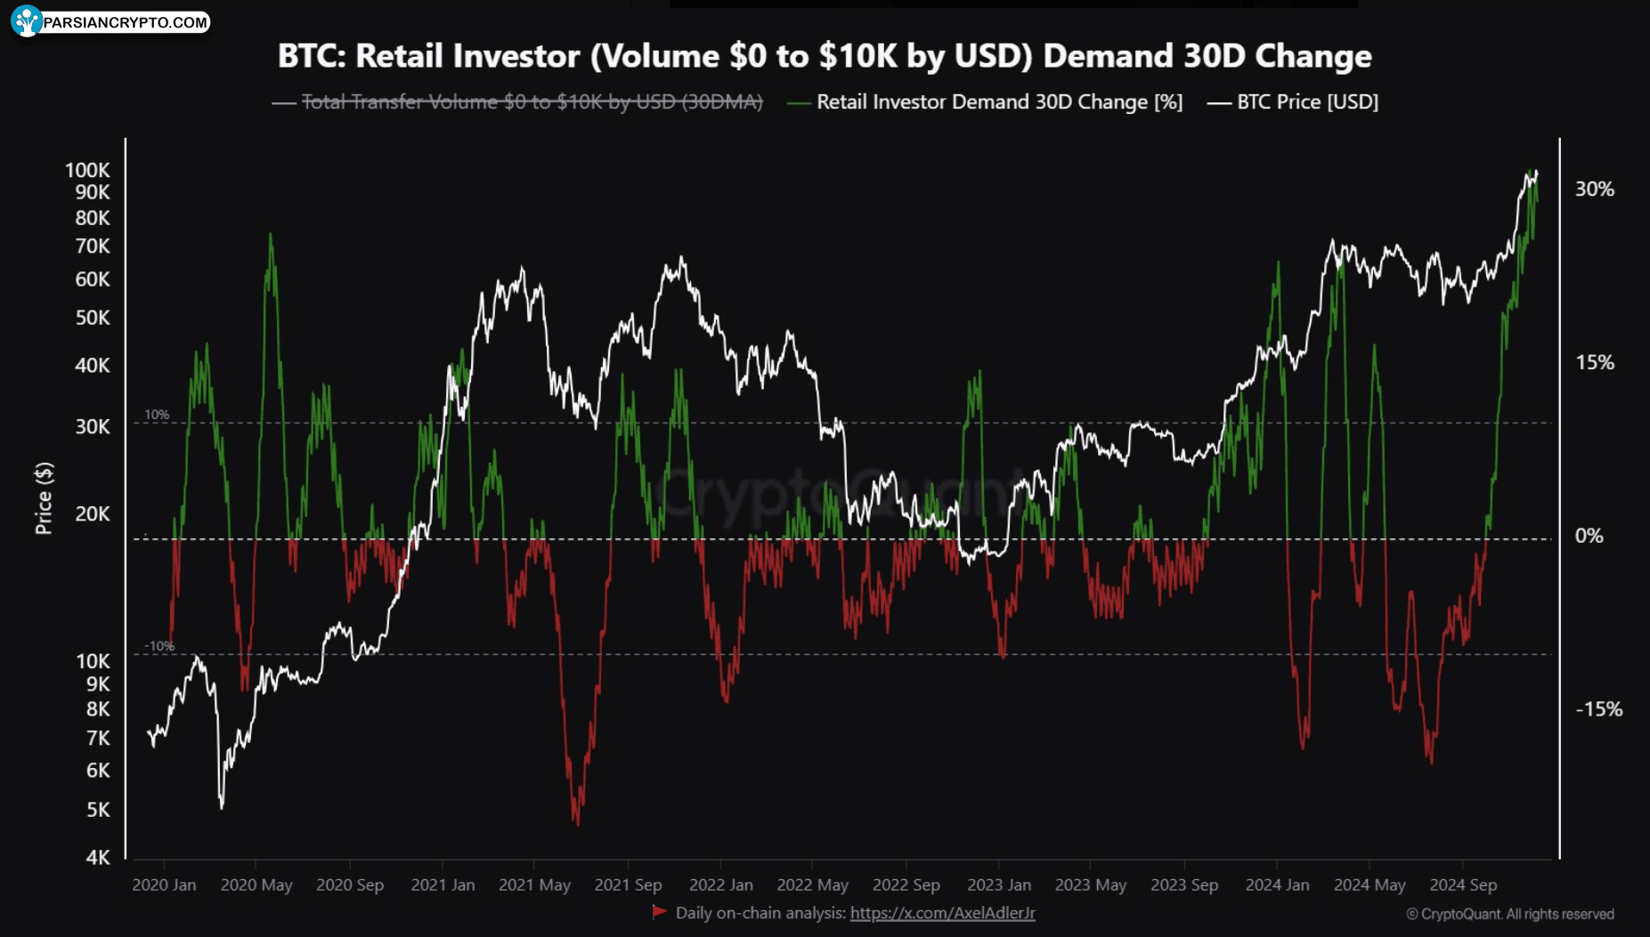
Task: Open the x.com/AxelAdlerJr link
Action: coord(943,913)
